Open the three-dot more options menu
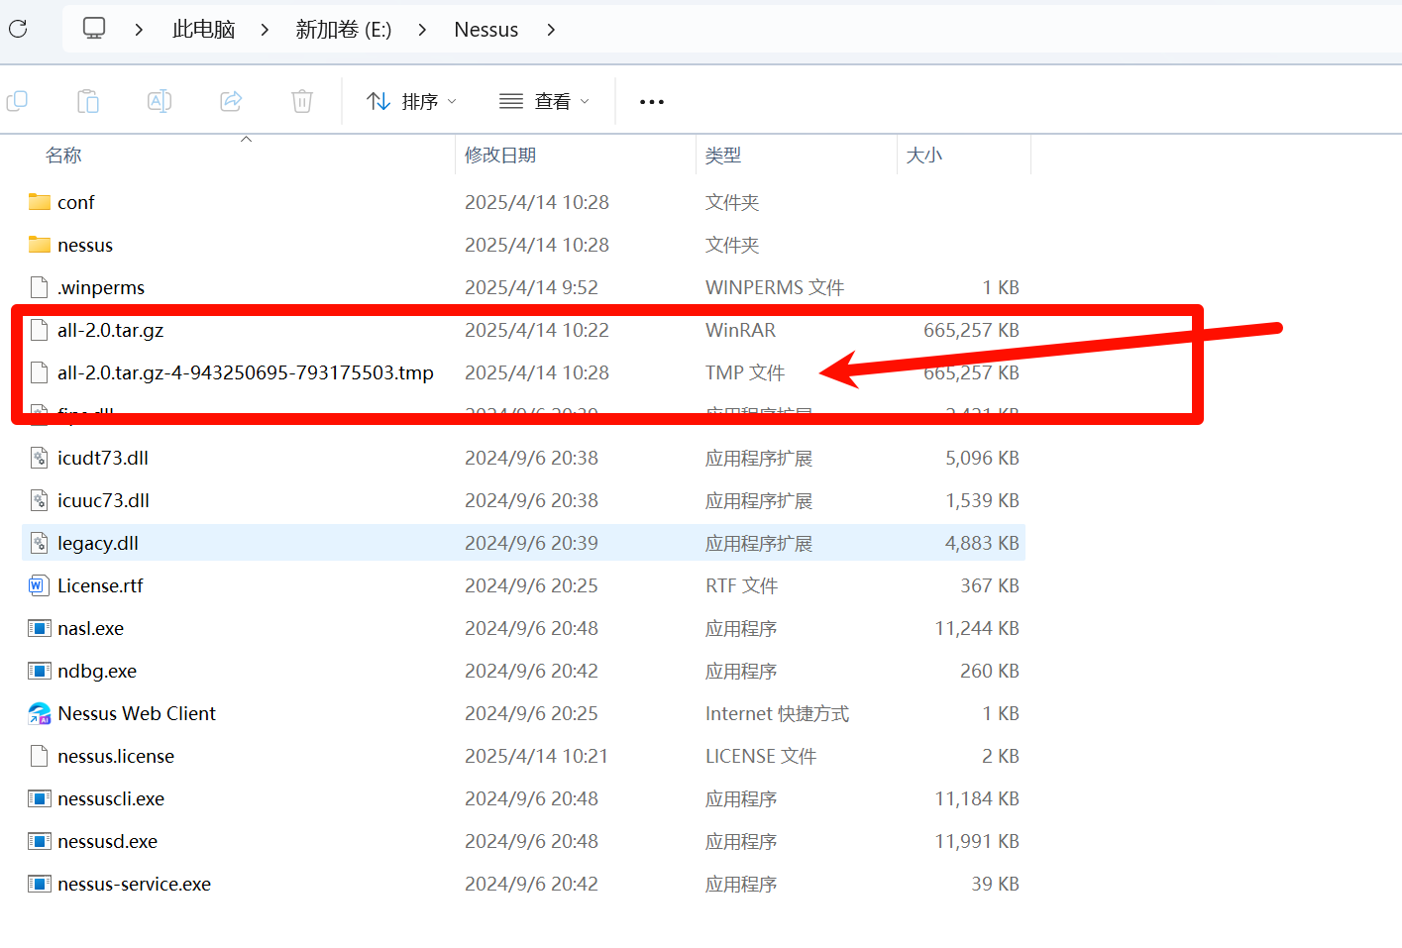Screen dimensions: 1402x948 (652, 101)
